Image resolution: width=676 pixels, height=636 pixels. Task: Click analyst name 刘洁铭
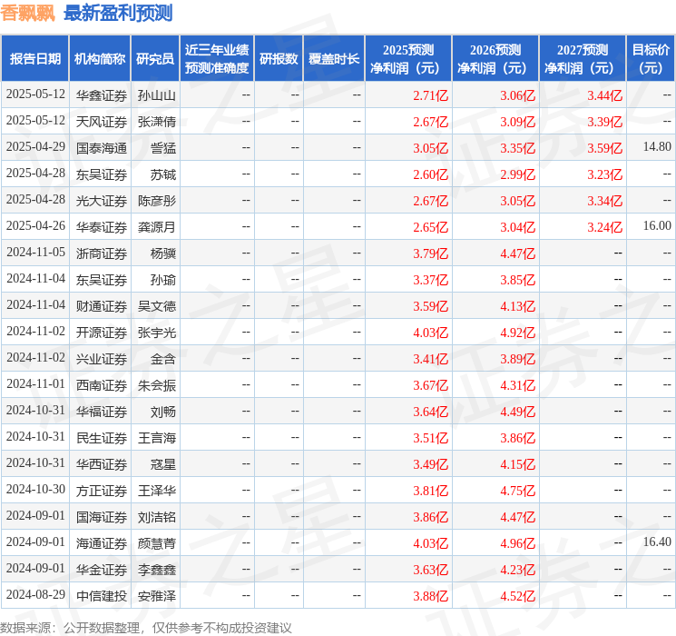coord(156,517)
